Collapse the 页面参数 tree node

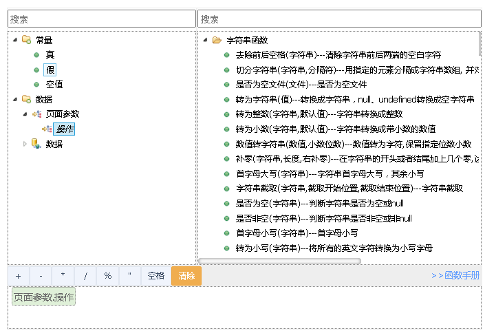[25, 114]
